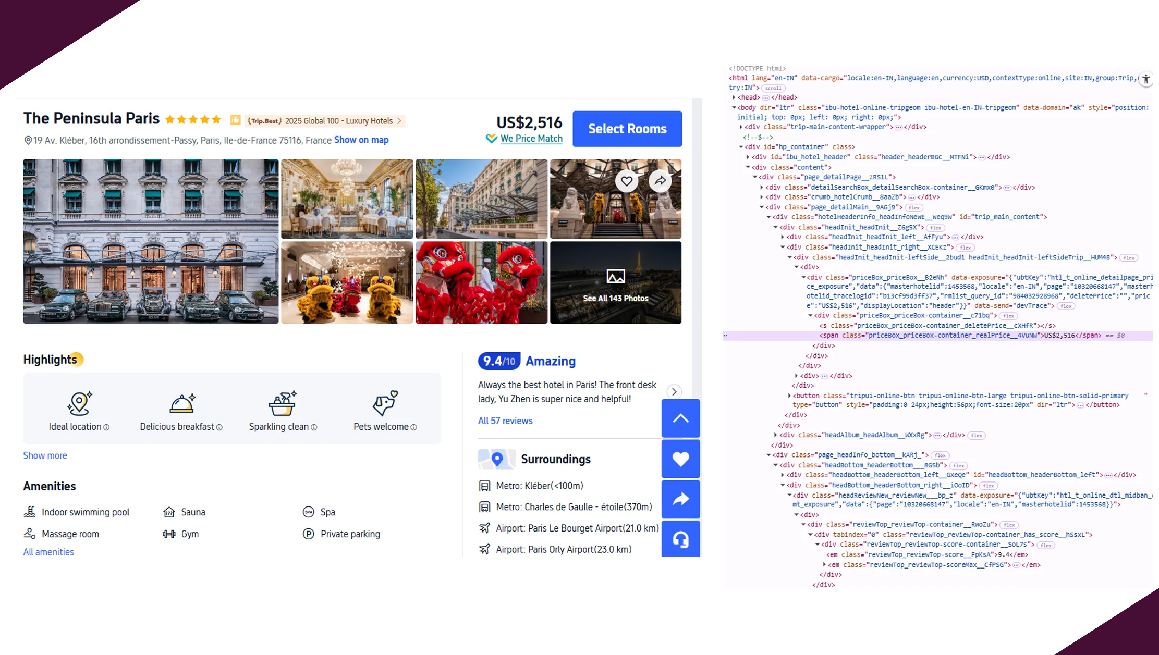Screen dimensions: 1159x655
Task: Click the share arrow icon on photo
Action: point(660,181)
